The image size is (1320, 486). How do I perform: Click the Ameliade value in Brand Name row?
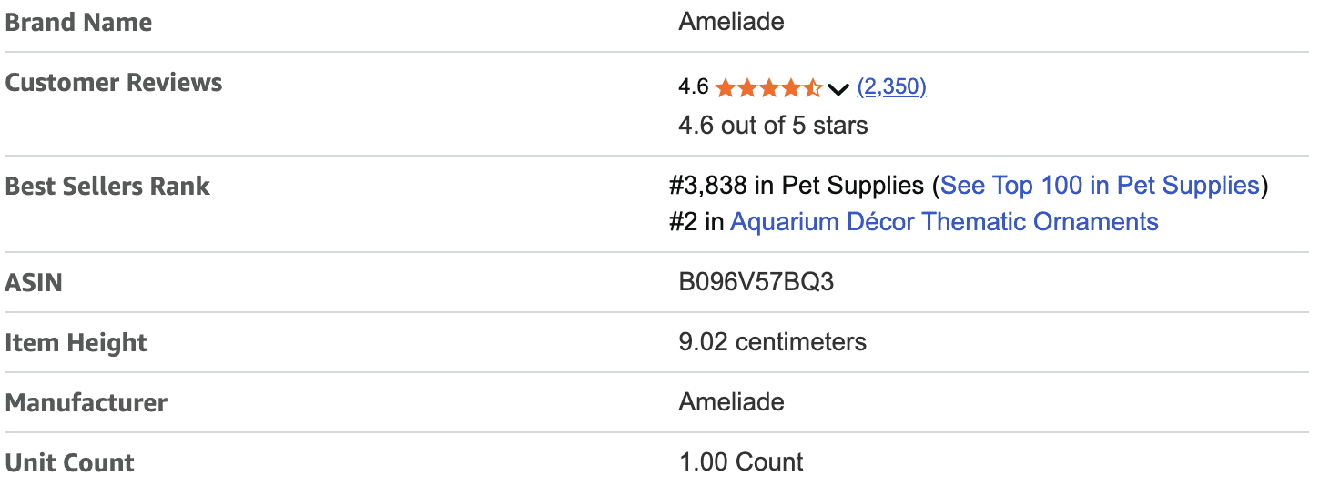click(731, 21)
